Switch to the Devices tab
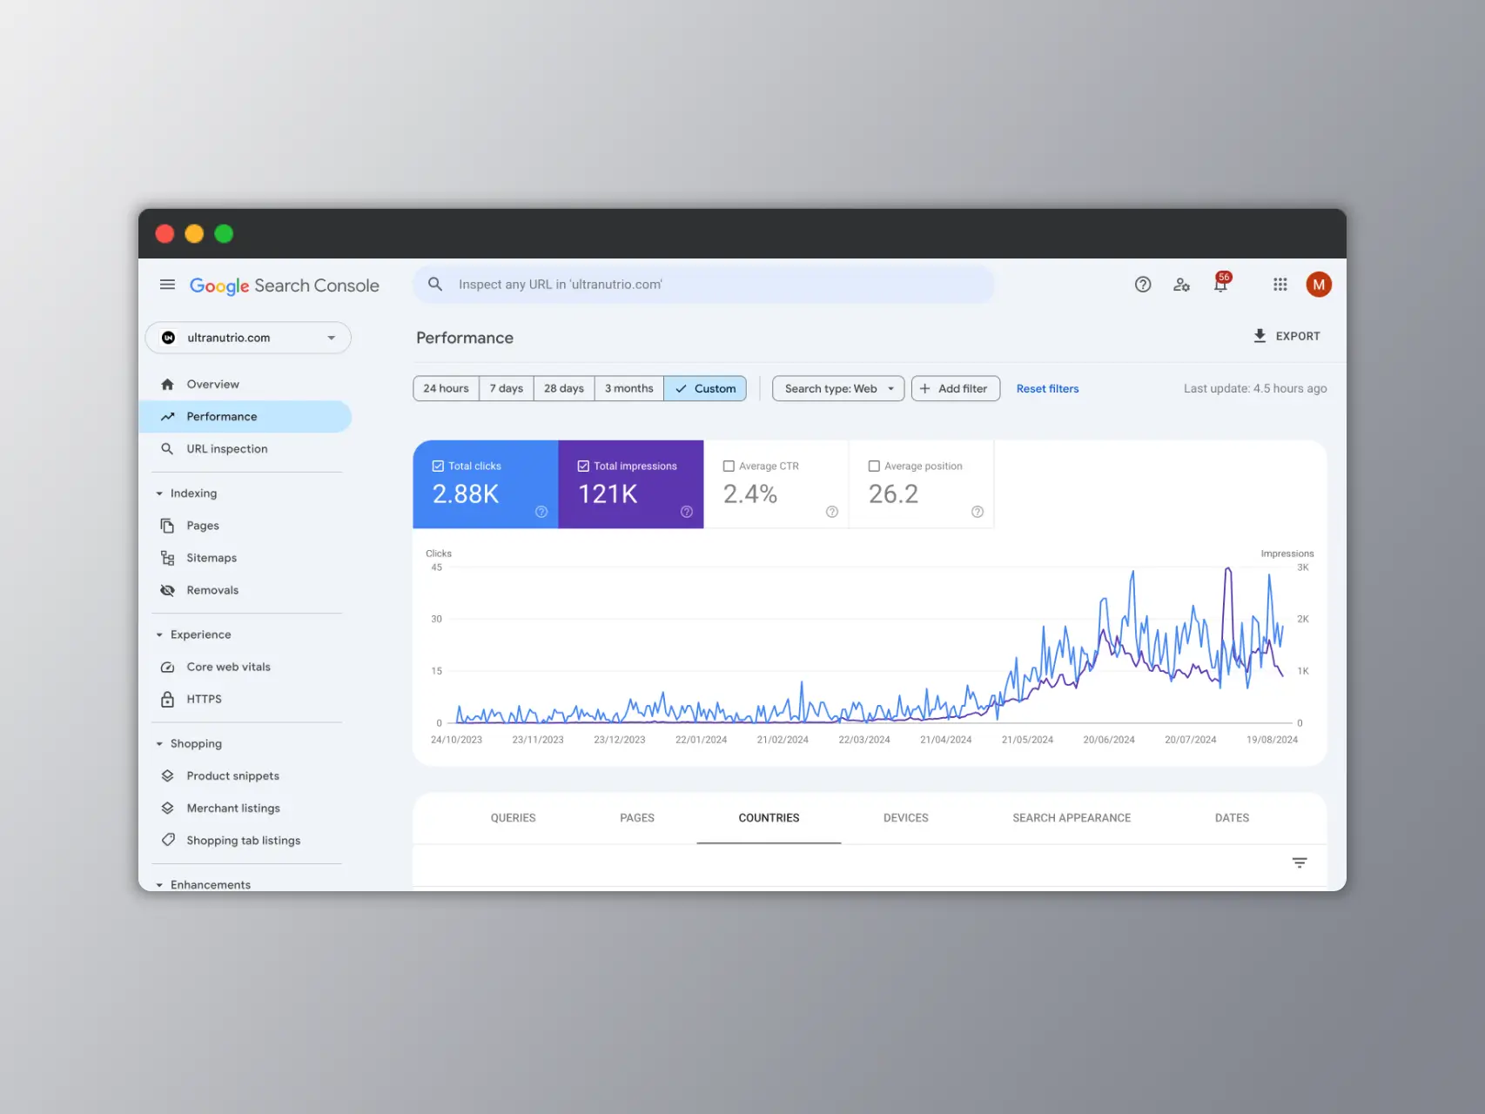This screenshot has height=1114, width=1485. tap(905, 818)
